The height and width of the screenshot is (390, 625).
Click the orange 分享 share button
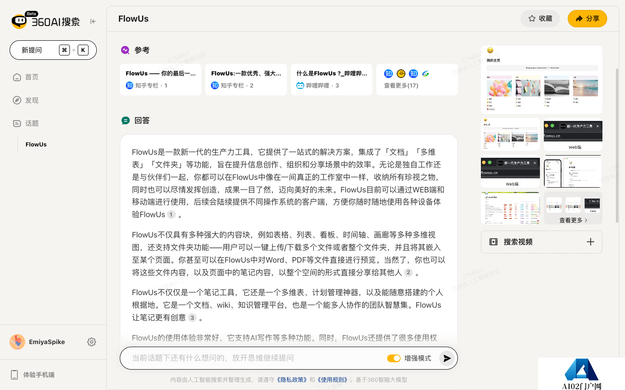(x=587, y=19)
